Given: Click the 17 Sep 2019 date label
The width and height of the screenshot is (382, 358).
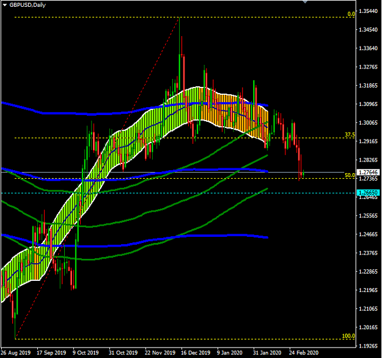Looking at the screenshot, I should point(51,352).
